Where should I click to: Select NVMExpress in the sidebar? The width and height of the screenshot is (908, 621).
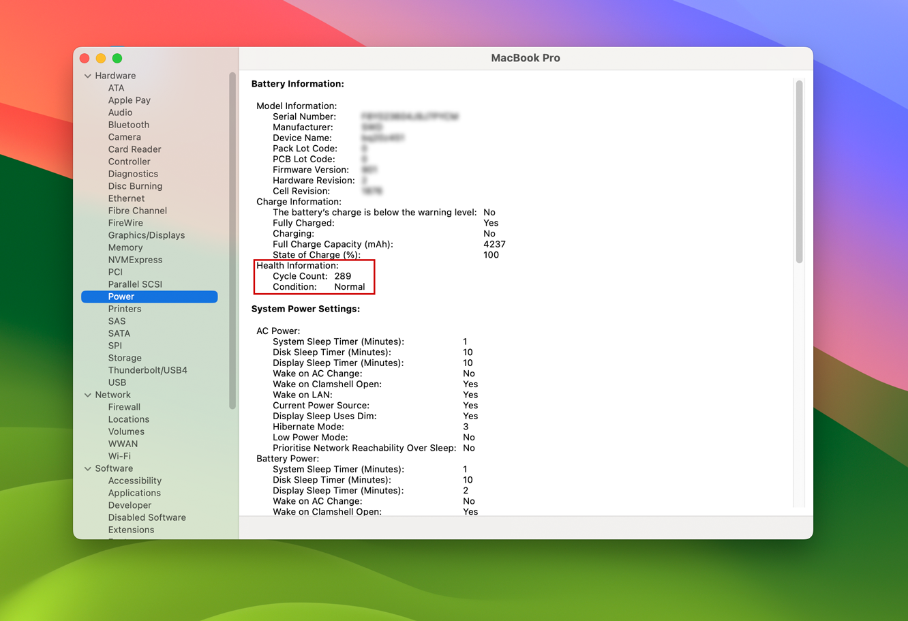135,260
